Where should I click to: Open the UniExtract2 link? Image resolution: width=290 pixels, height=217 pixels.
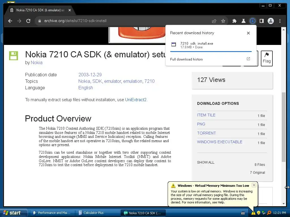[136, 100]
